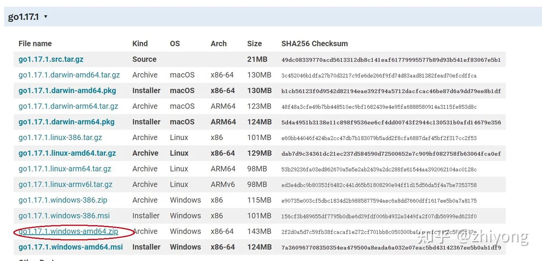Click go1.17.1.darwin-arm64.tar.gz archive link
This screenshot has width=542, height=261.
68,106
